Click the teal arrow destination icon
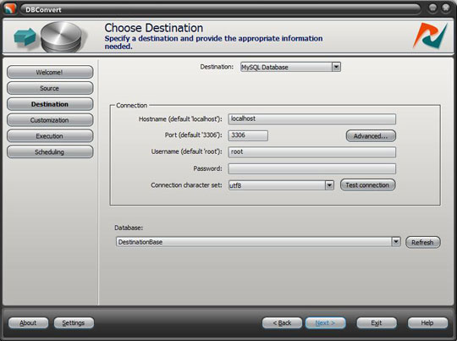The image size is (457, 341). pyautogui.click(x=25, y=37)
